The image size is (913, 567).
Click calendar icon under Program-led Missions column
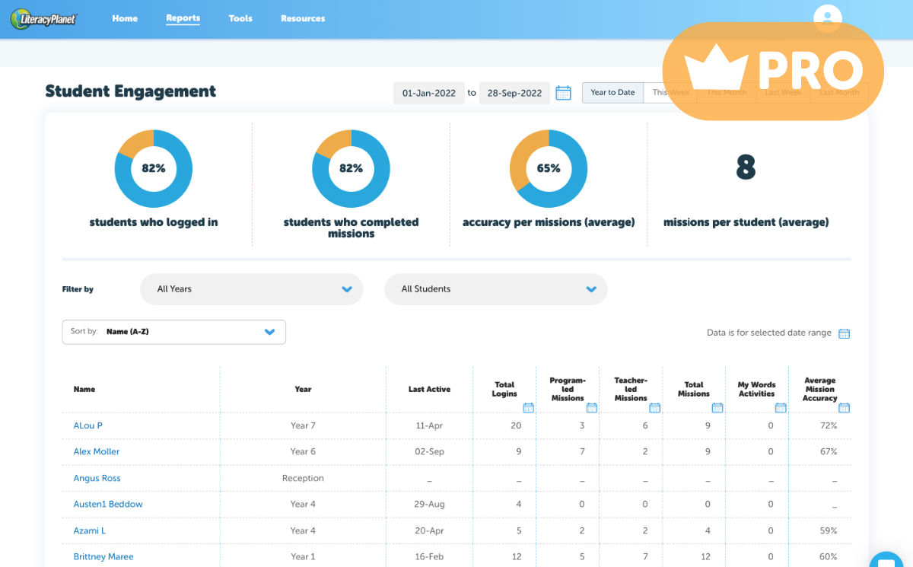(592, 408)
